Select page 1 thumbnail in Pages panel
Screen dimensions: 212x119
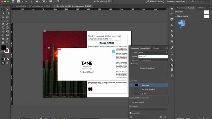181,23
